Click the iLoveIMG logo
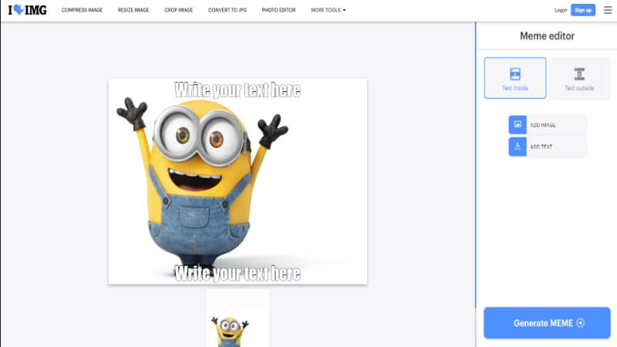Image resolution: width=617 pixels, height=347 pixels. click(27, 10)
